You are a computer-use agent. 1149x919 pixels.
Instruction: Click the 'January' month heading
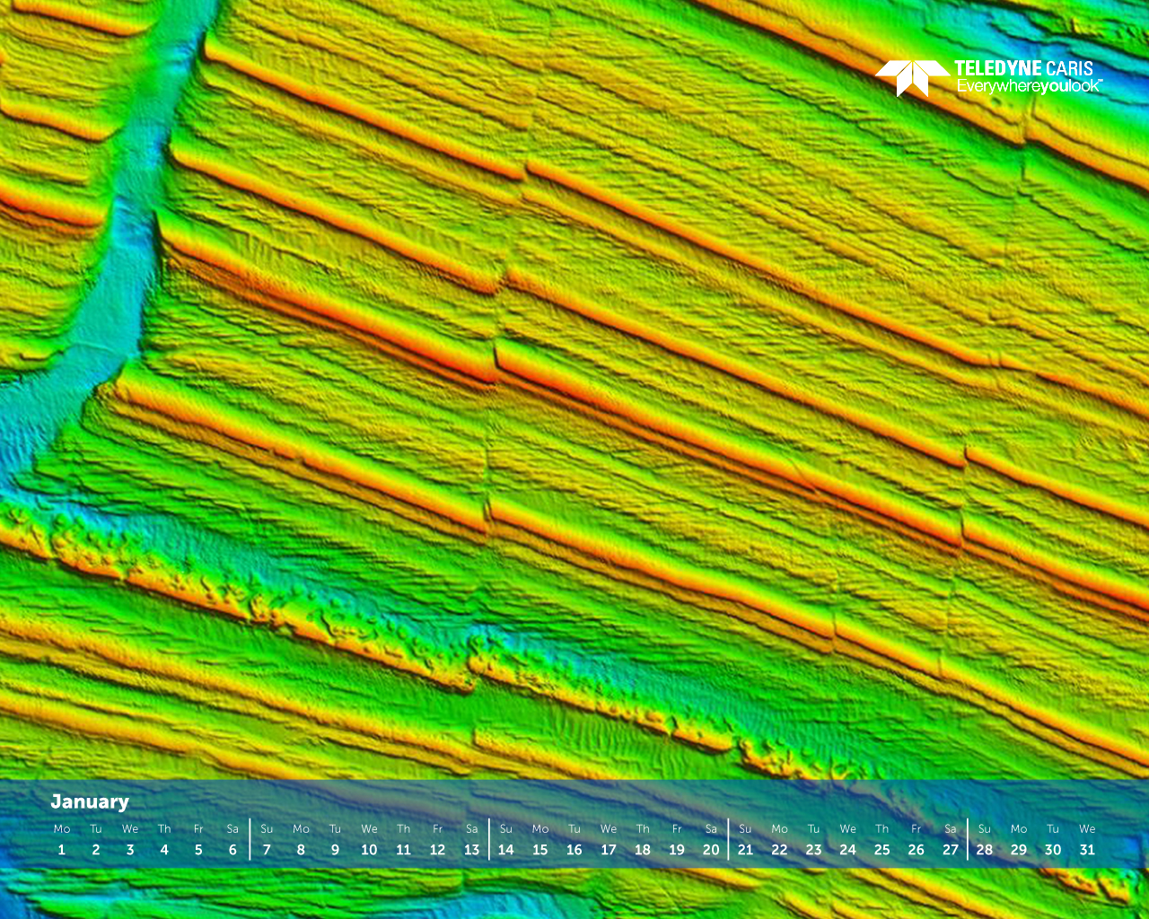[x=90, y=801]
